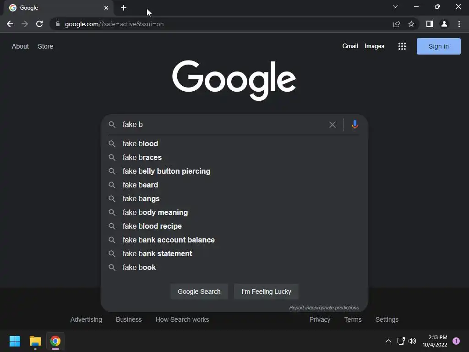Image resolution: width=469 pixels, height=352 pixels.
Task: Show hidden tray icons chevron
Action: tap(388, 341)
